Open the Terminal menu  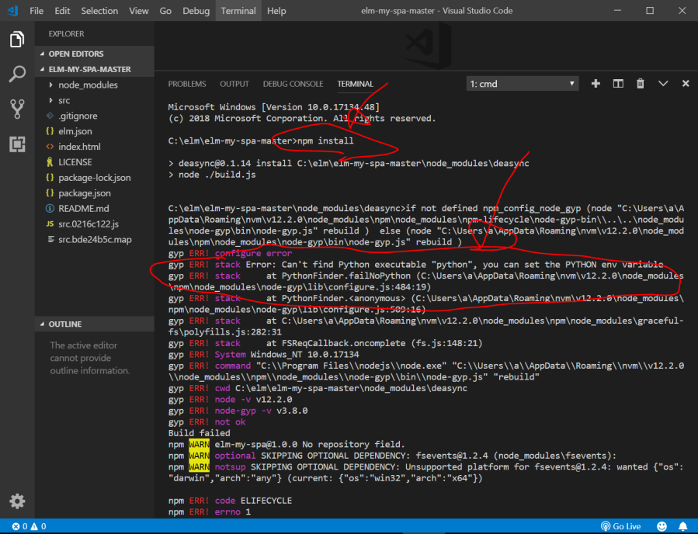[238, 11]
